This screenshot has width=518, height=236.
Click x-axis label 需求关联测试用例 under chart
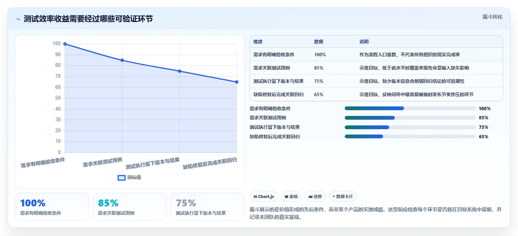[x=103, y=162]
